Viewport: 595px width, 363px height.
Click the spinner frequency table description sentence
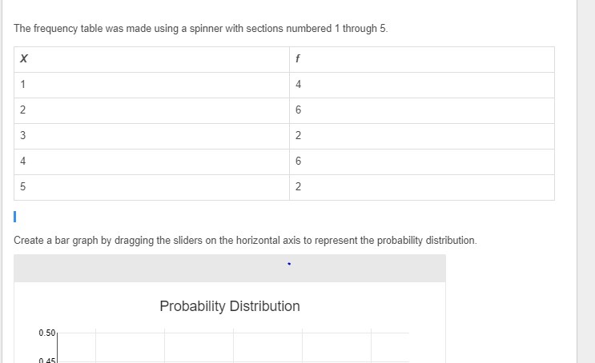[201, 29]
